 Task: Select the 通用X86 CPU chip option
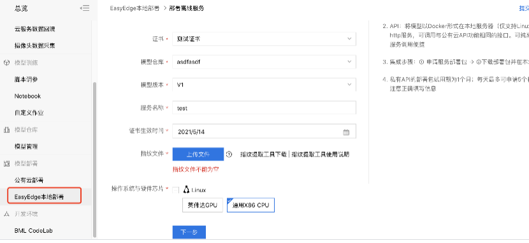coord(250,205)
